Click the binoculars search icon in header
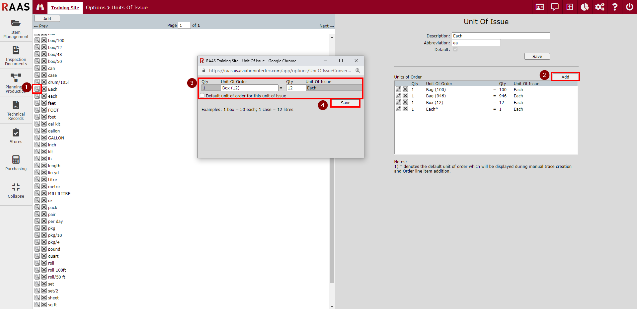Image resolution: width=637 pixels, height=309 pixels. click(40, 7)
